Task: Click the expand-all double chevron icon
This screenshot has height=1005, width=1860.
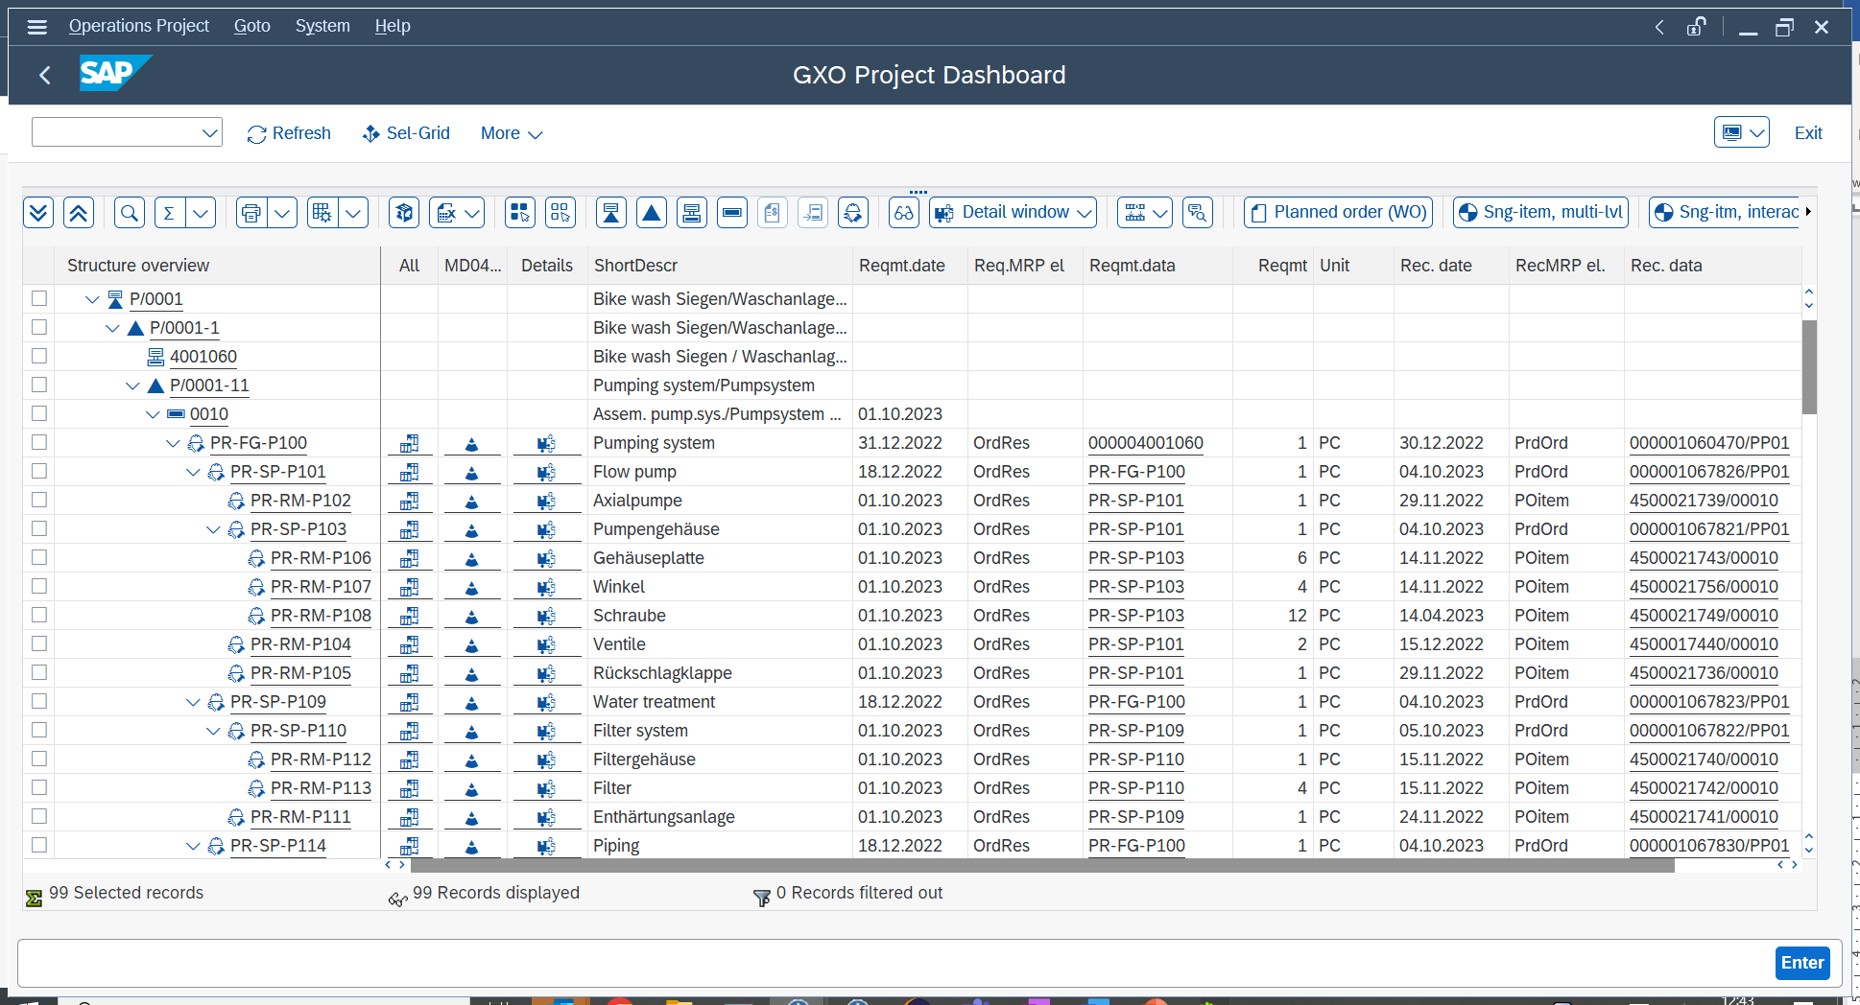Action: 38,212
